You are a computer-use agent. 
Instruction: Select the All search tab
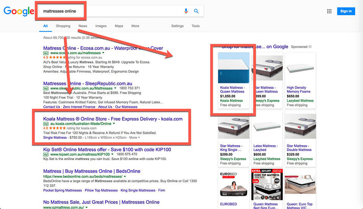click(x=45, y=26)
